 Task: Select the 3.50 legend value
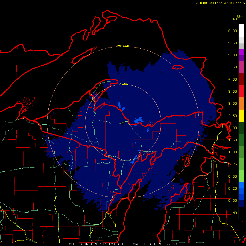coord(233,92)
